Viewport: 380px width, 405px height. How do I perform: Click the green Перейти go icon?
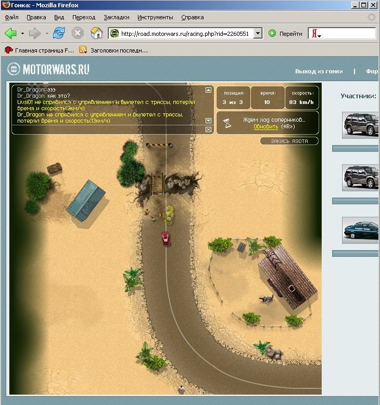click(272, 33)
